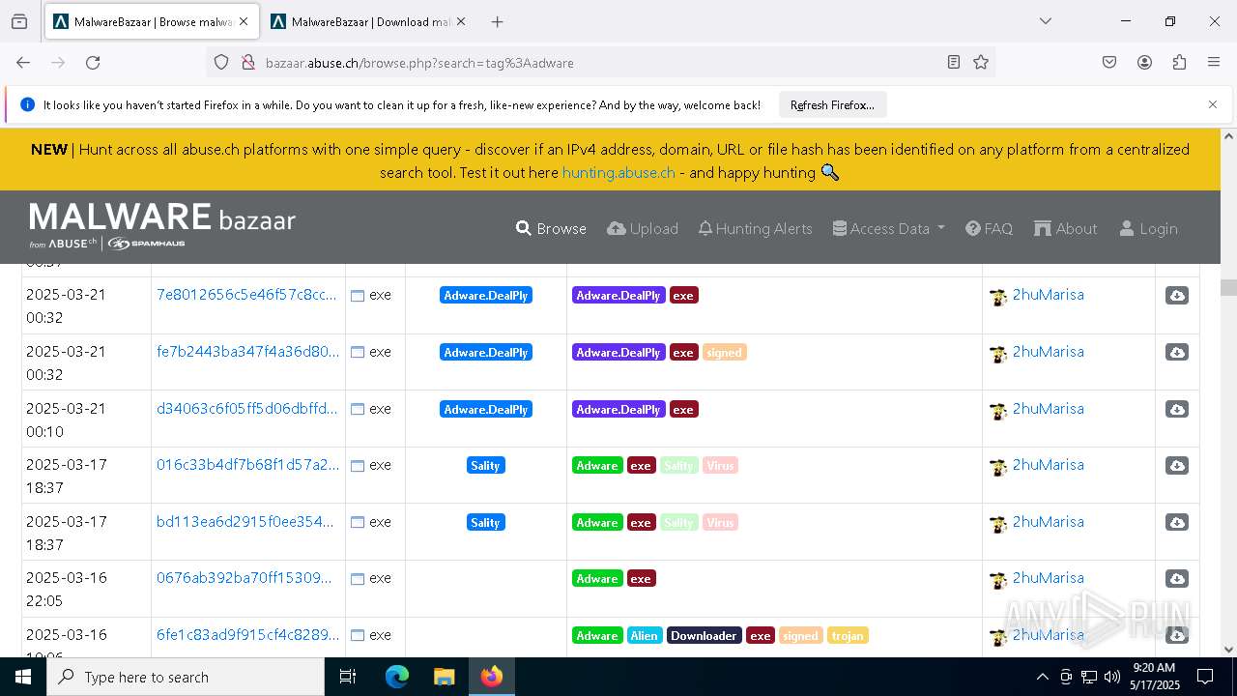Image resolution: width=1237 pixels, height=696 pixels.
Task: Expand the Access Data dropdown
Action: pos(888,228)
